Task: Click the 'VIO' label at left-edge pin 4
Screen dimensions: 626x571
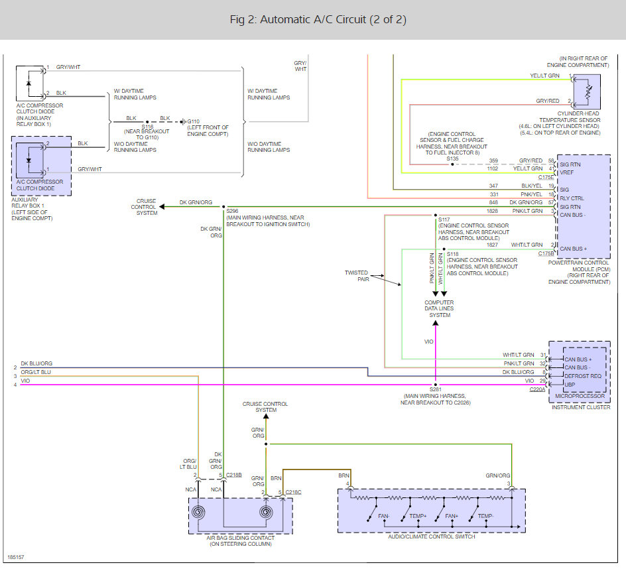Action: pyautogui.click(x=25, y=381)
